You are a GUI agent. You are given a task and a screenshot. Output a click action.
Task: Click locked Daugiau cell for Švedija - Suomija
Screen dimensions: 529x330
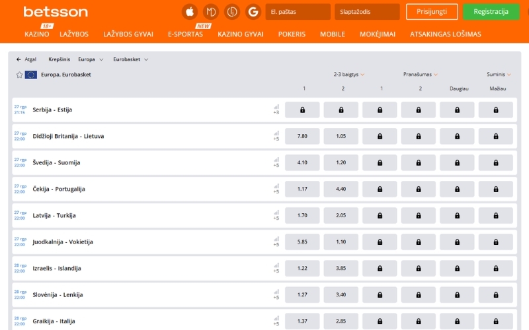coord(457,162)
